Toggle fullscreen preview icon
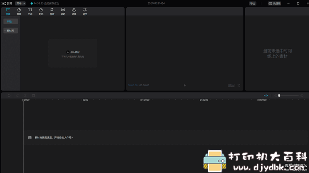 point(239,85)
